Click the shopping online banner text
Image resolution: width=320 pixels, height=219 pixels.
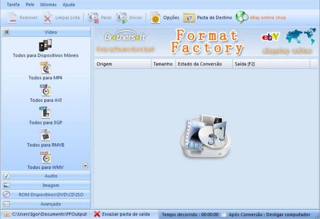(x=287, y=51)
